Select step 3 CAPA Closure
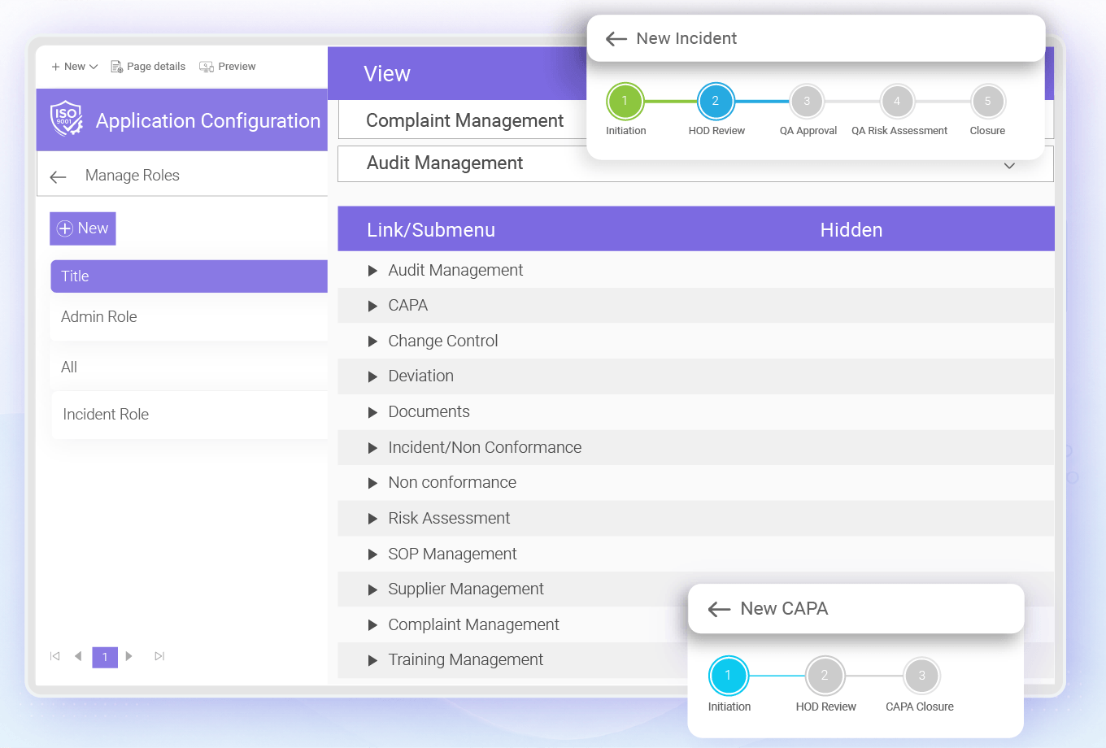This screenshot has height=748, width=1106. point(921,676)
